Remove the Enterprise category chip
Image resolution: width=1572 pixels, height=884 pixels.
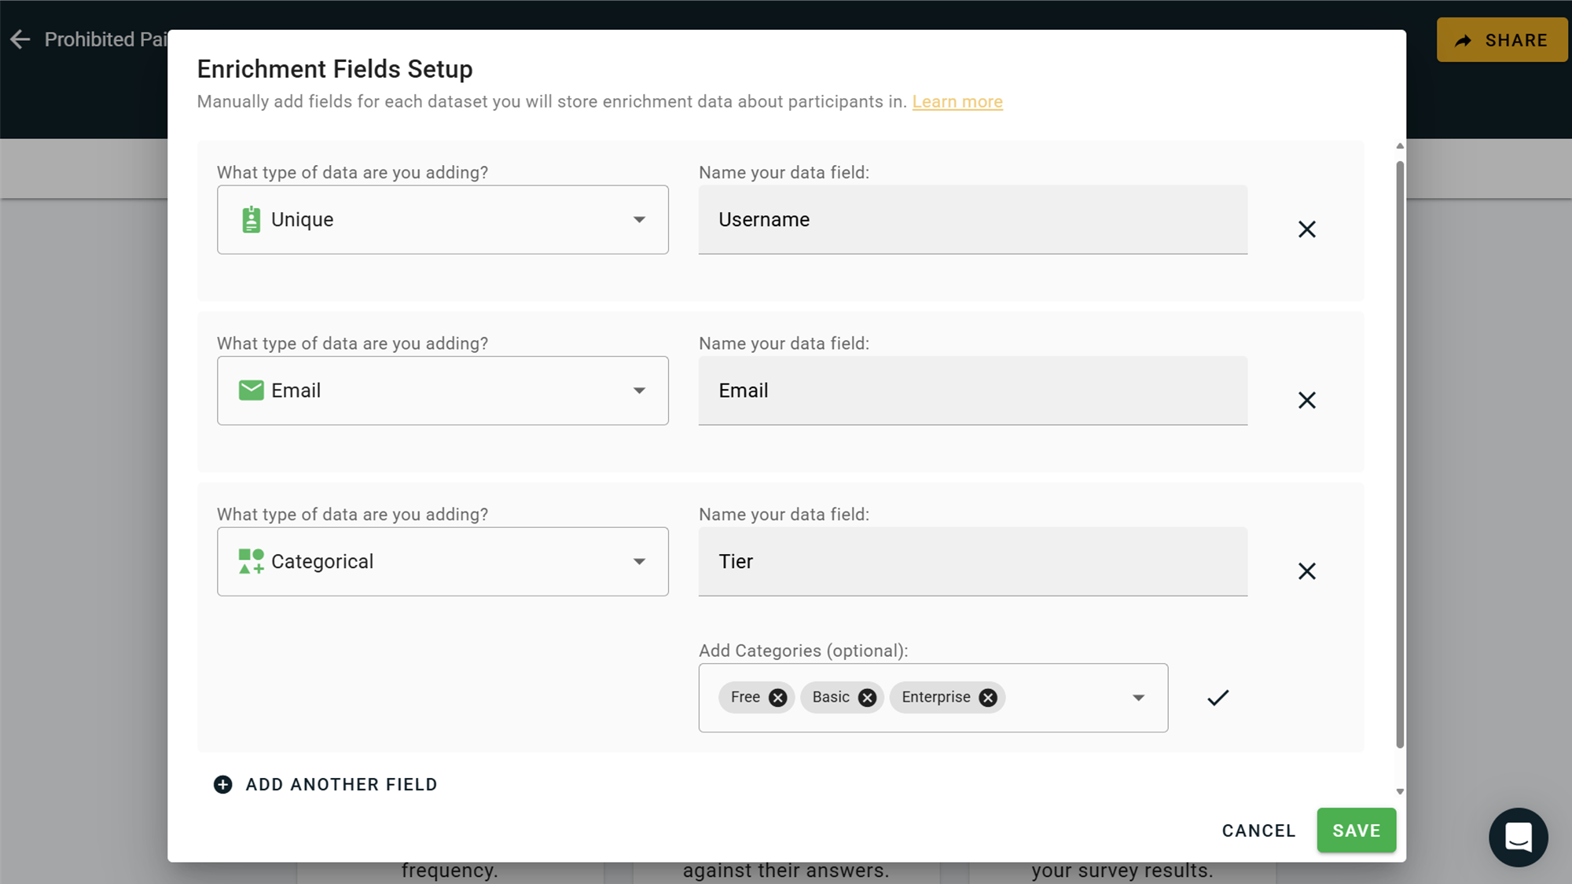988,698
